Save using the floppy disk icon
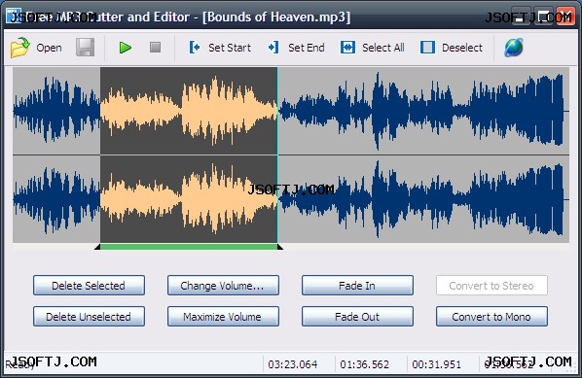Viewport: 582px width, 378px height. pos(85,47)
